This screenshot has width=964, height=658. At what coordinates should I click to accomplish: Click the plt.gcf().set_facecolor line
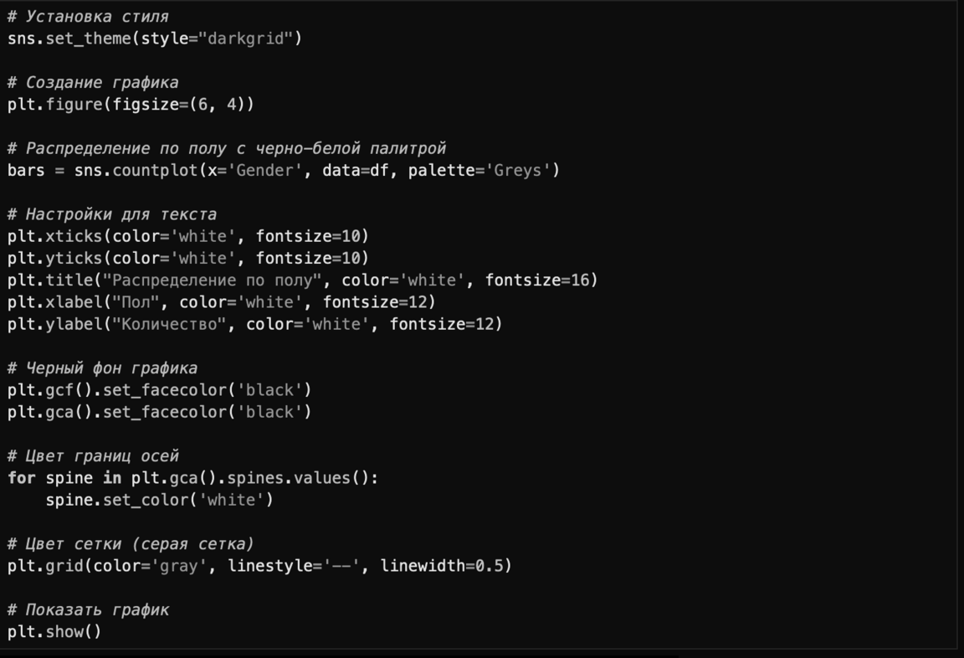159,390
